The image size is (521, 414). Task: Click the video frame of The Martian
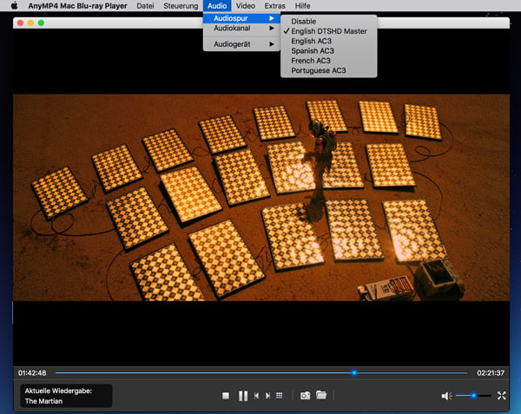[261, 198]
